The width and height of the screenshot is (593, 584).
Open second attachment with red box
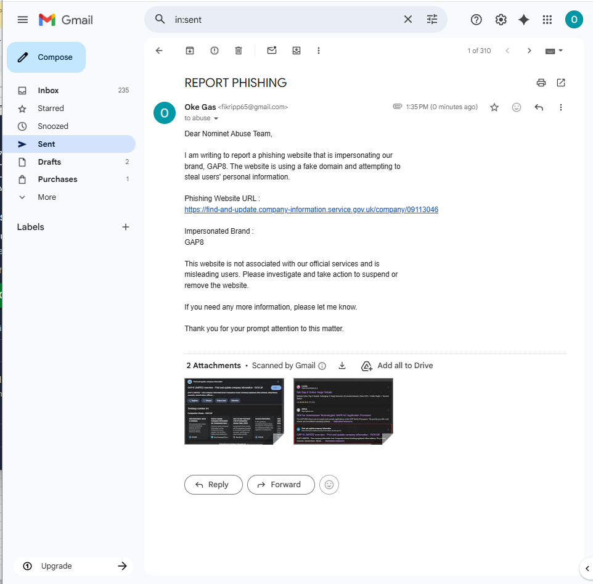(343, 411)
